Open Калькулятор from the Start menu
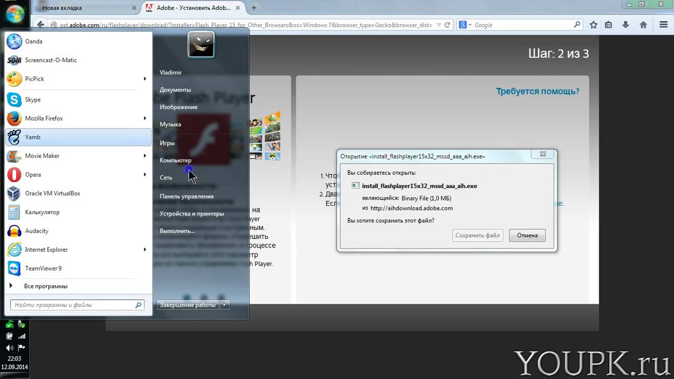The image size is (674, 379). pyautogui.click(x=78, y=212)
